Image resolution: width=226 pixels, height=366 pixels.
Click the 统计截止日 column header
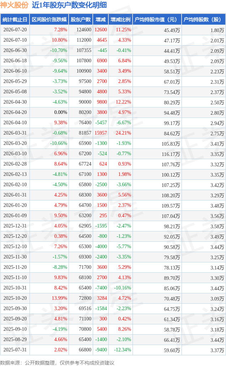(15, 19)
